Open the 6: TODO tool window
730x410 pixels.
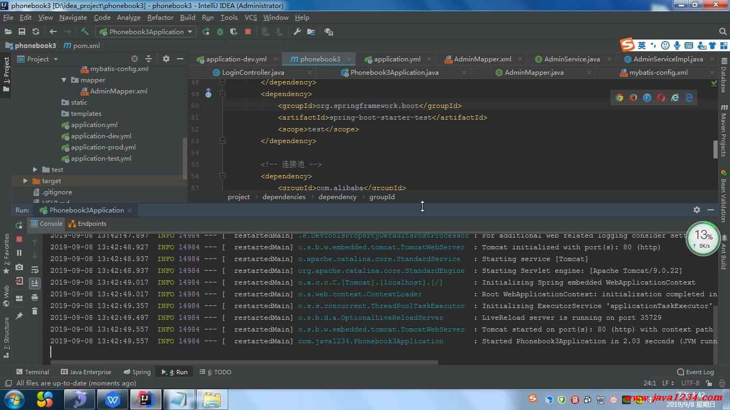215,372
